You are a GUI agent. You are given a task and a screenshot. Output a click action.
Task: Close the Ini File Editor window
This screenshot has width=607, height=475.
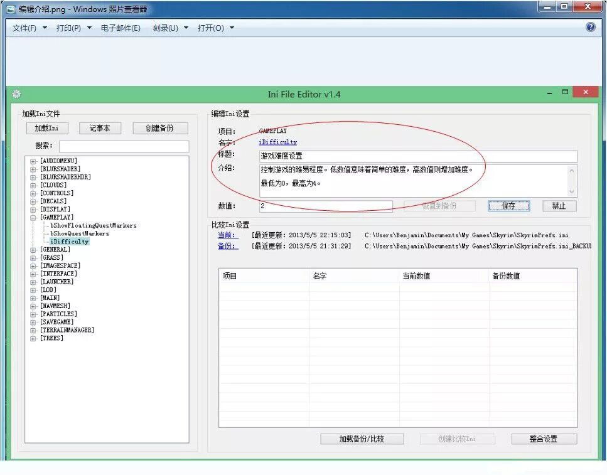point(586,92)
